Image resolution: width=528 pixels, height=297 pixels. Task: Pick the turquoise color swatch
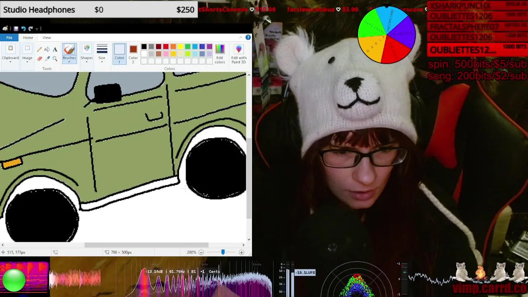[x=195, y=47]
